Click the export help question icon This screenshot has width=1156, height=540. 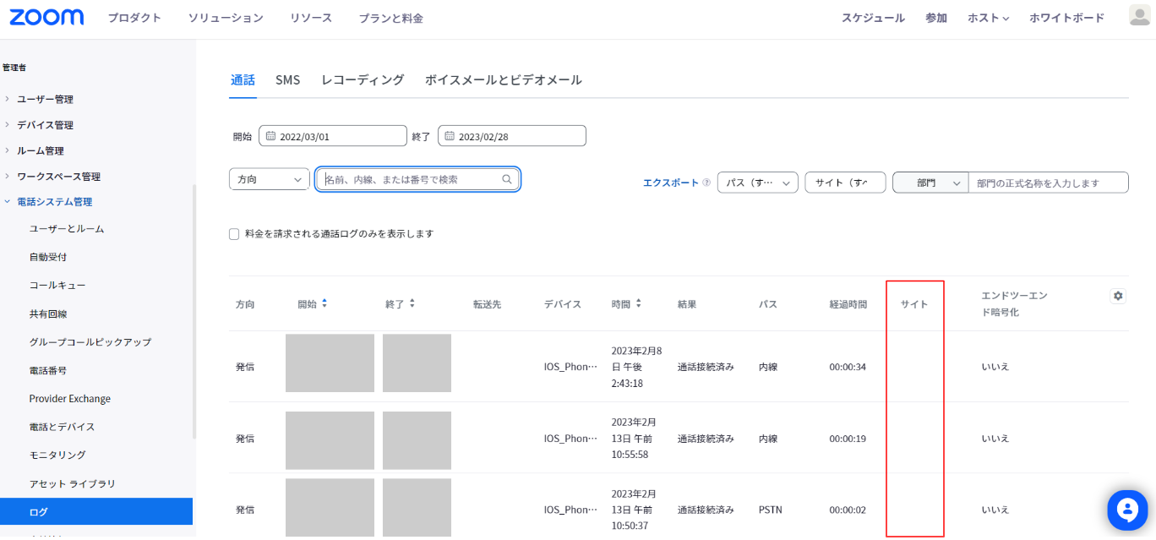click(706, 183)
